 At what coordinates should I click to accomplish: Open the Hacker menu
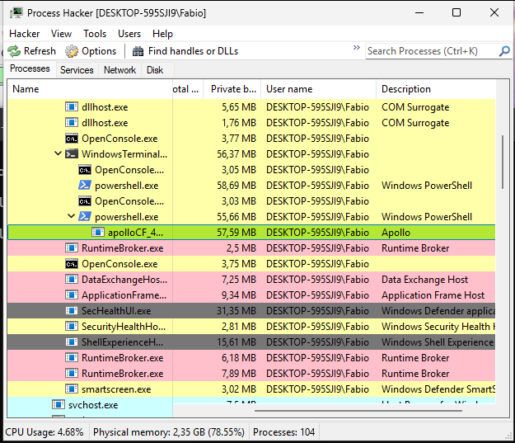pos(24,34)
